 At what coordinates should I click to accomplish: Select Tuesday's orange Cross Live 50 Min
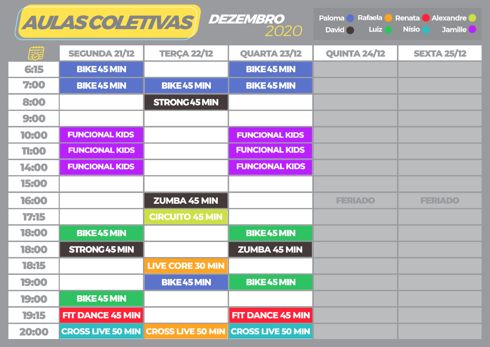point(186,331)
